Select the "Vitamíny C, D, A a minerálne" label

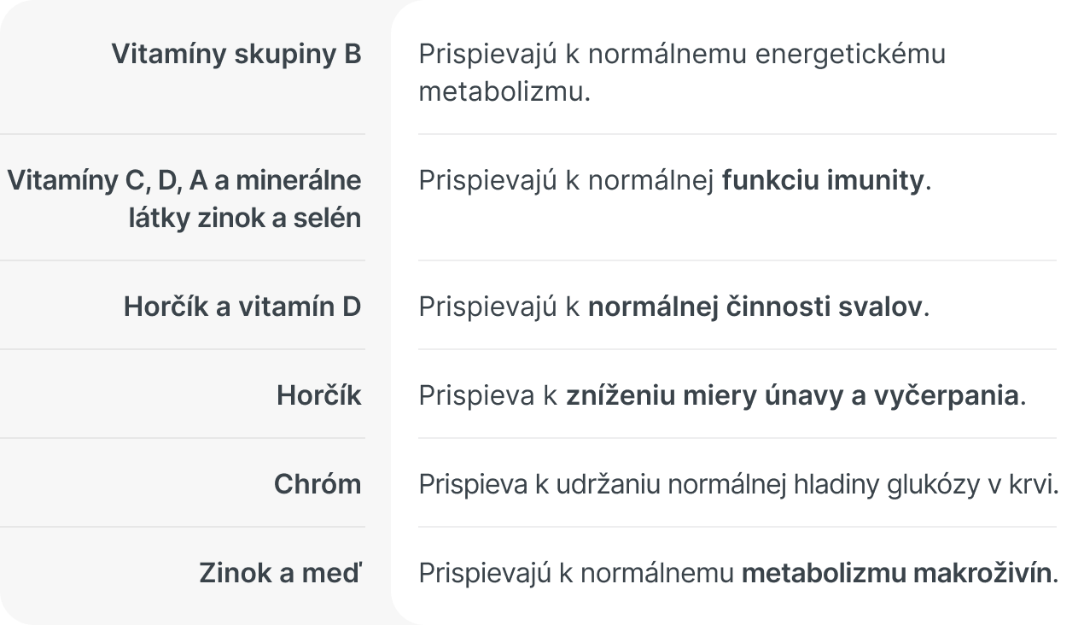point(184,180)
